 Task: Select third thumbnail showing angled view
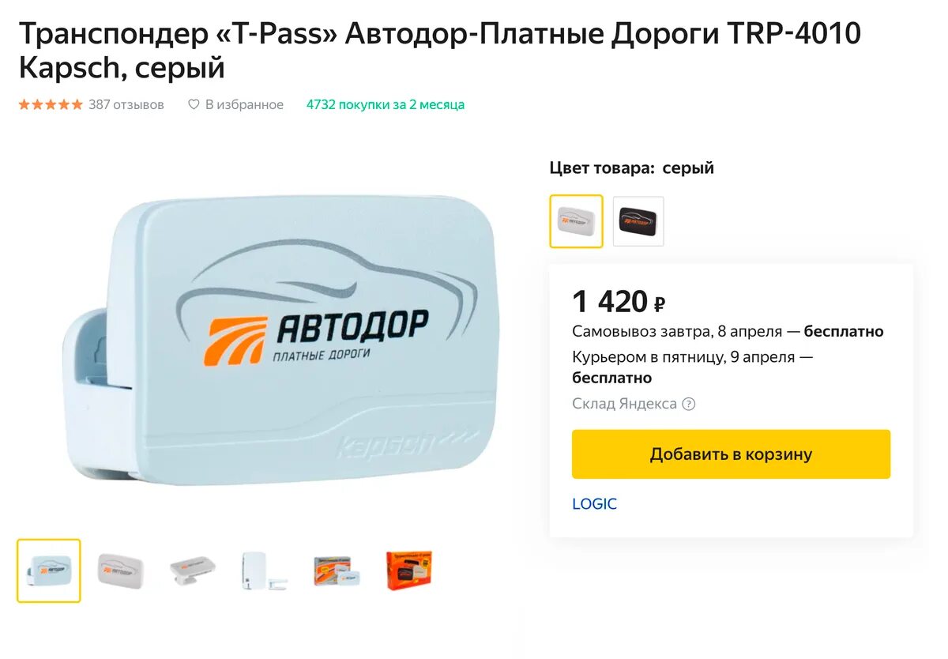(192, 570)
